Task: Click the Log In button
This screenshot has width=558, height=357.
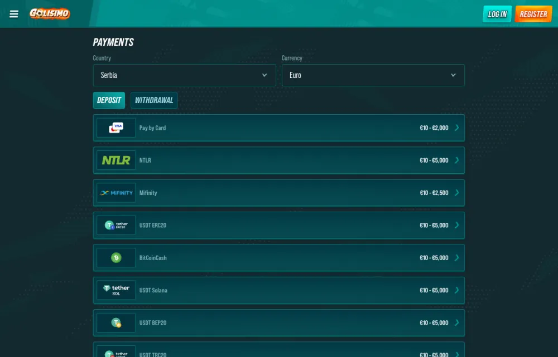Action: click(x=497, y=14)
